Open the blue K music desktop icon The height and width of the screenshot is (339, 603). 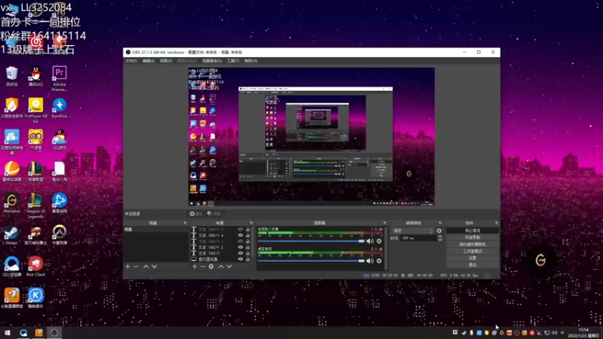click(35, 298)
